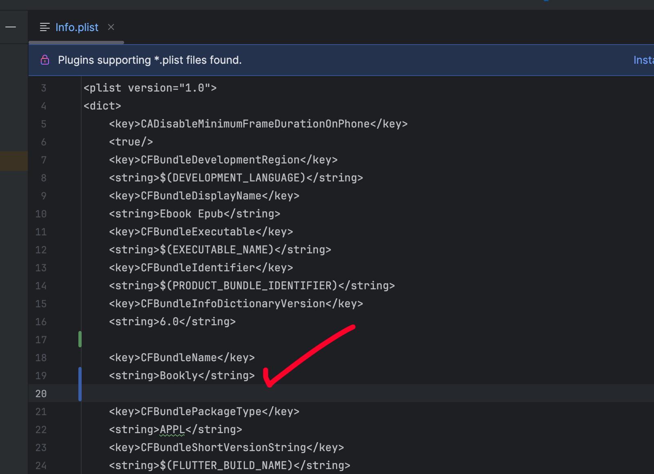
Task: Click the CFBundleDisplayName key line
Action: (204, 196)
